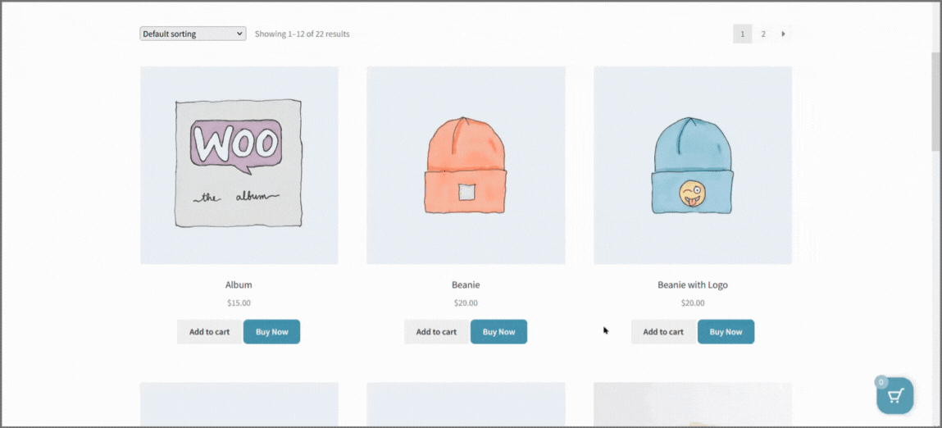This screenshot has height=428, width=942.
Task: Open the floating cart icon
Action: pyautogui.click(x=895, y=395)
